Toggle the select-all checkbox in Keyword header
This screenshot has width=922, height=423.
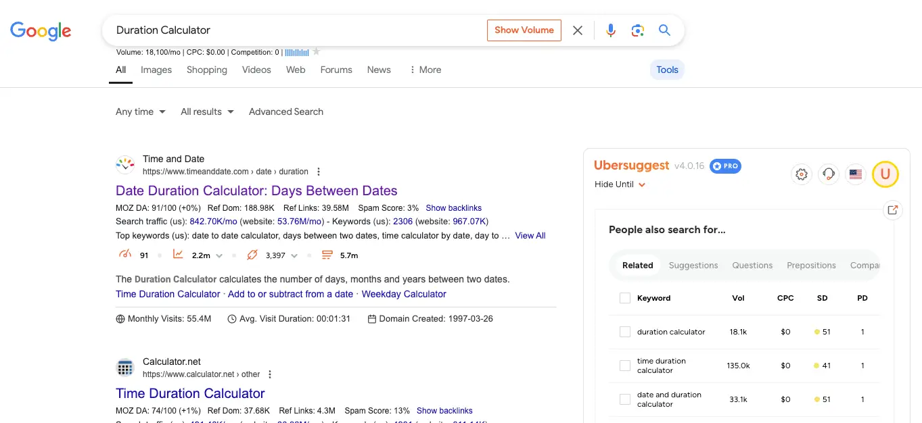point(625,298)
